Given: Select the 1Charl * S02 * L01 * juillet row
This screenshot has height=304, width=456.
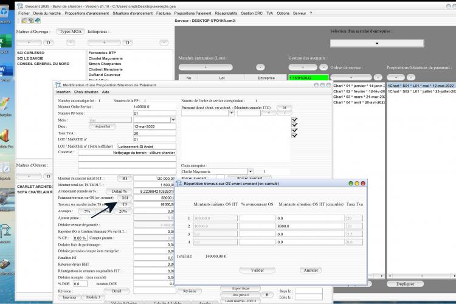Looking at the screenshot, I should (421, 91).
